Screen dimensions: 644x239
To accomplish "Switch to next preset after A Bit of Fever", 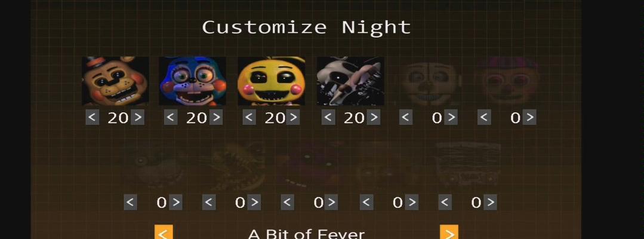I will click(x=449, y=232).
